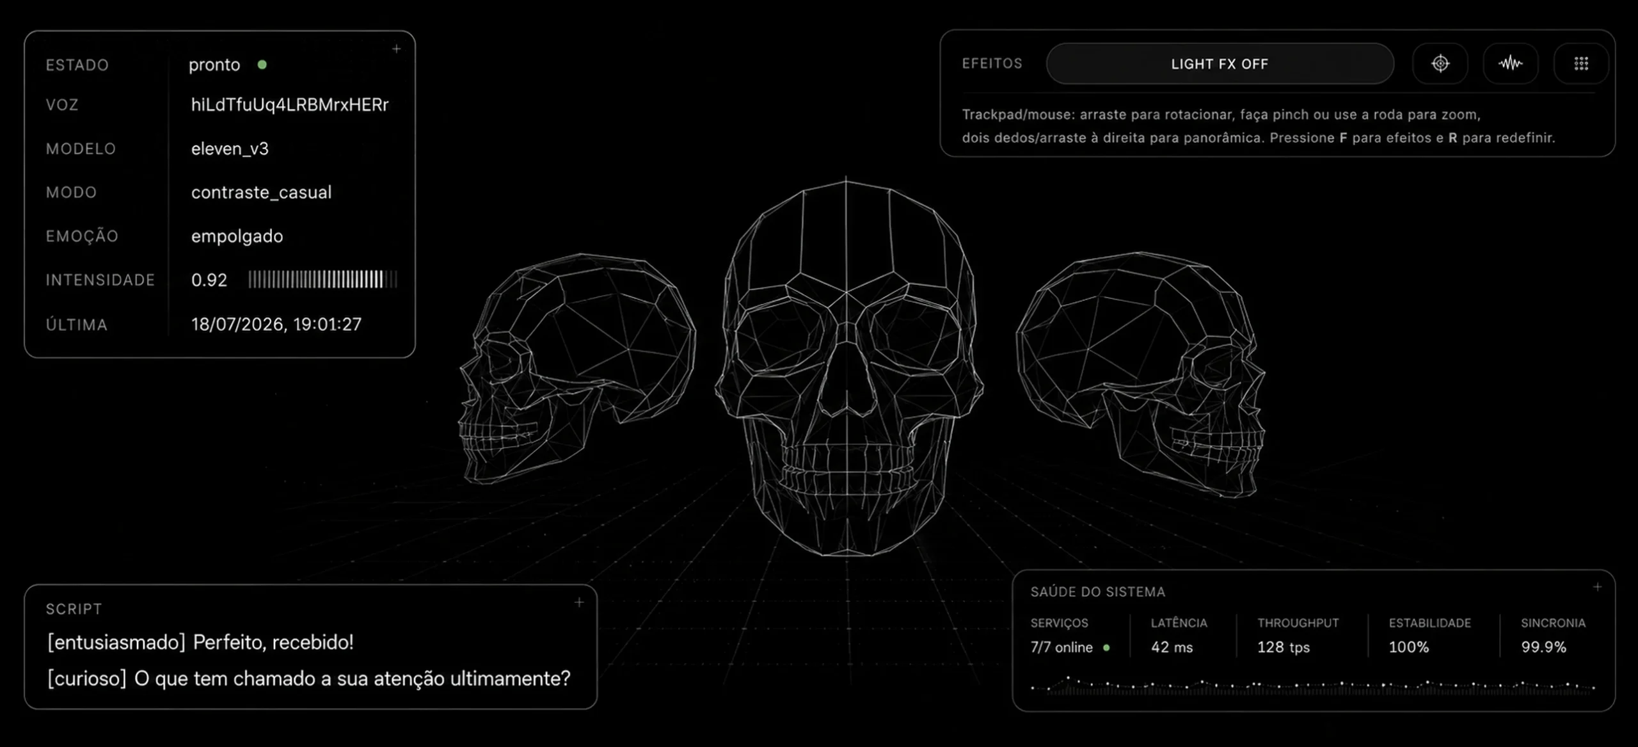
Task: Click the THROUGHPUT column label
Action: [1298, 623]
